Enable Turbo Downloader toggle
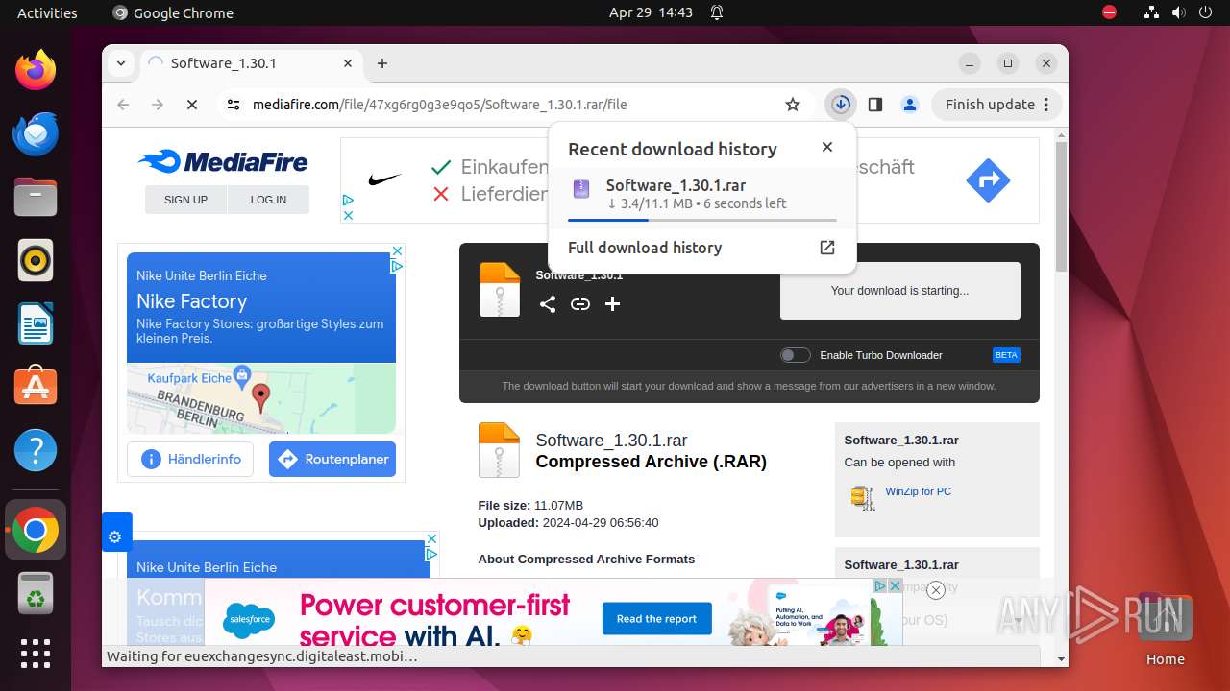 [x=795, y=355]
